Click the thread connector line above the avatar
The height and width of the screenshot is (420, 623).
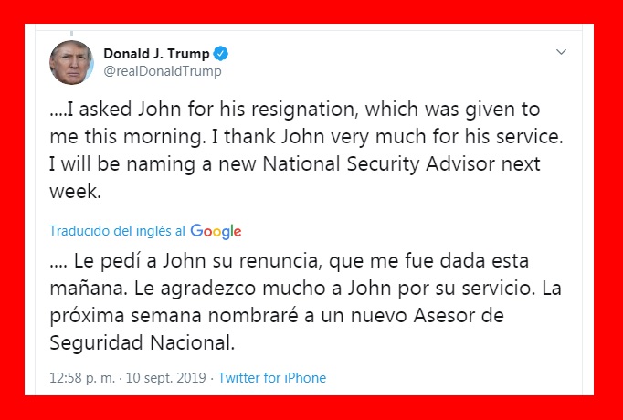69,32
